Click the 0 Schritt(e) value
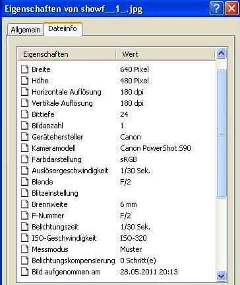This screenshot has width=240, height=285. (x=138, y=261)
